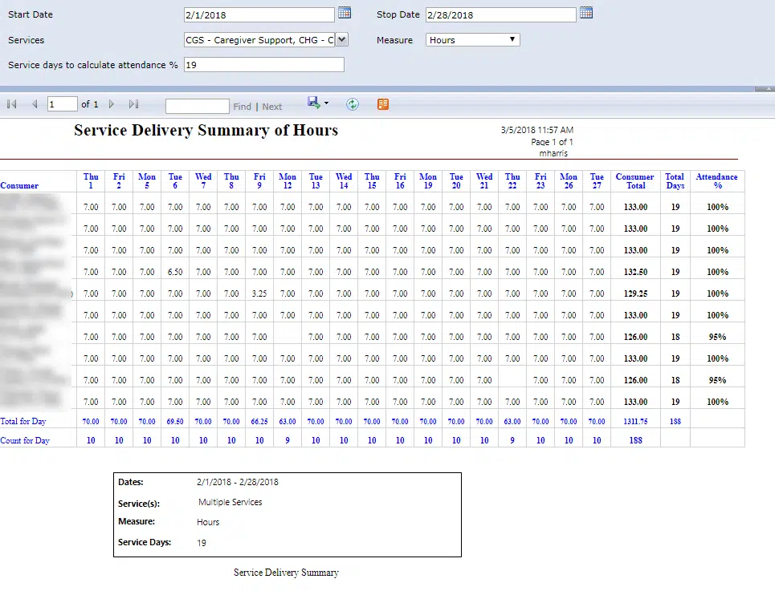Jump to last report page

[x=133, y=104]
